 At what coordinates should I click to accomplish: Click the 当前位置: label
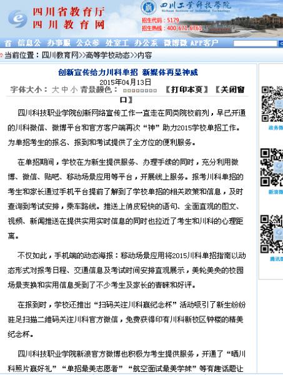(x=22, y=55)
